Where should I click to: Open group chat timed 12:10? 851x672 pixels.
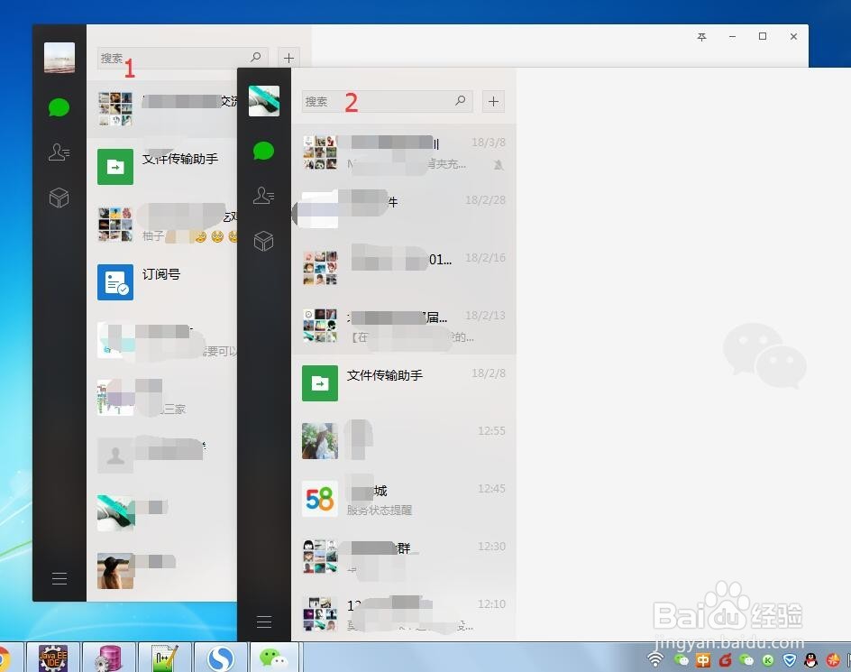[x=403, y=614]
